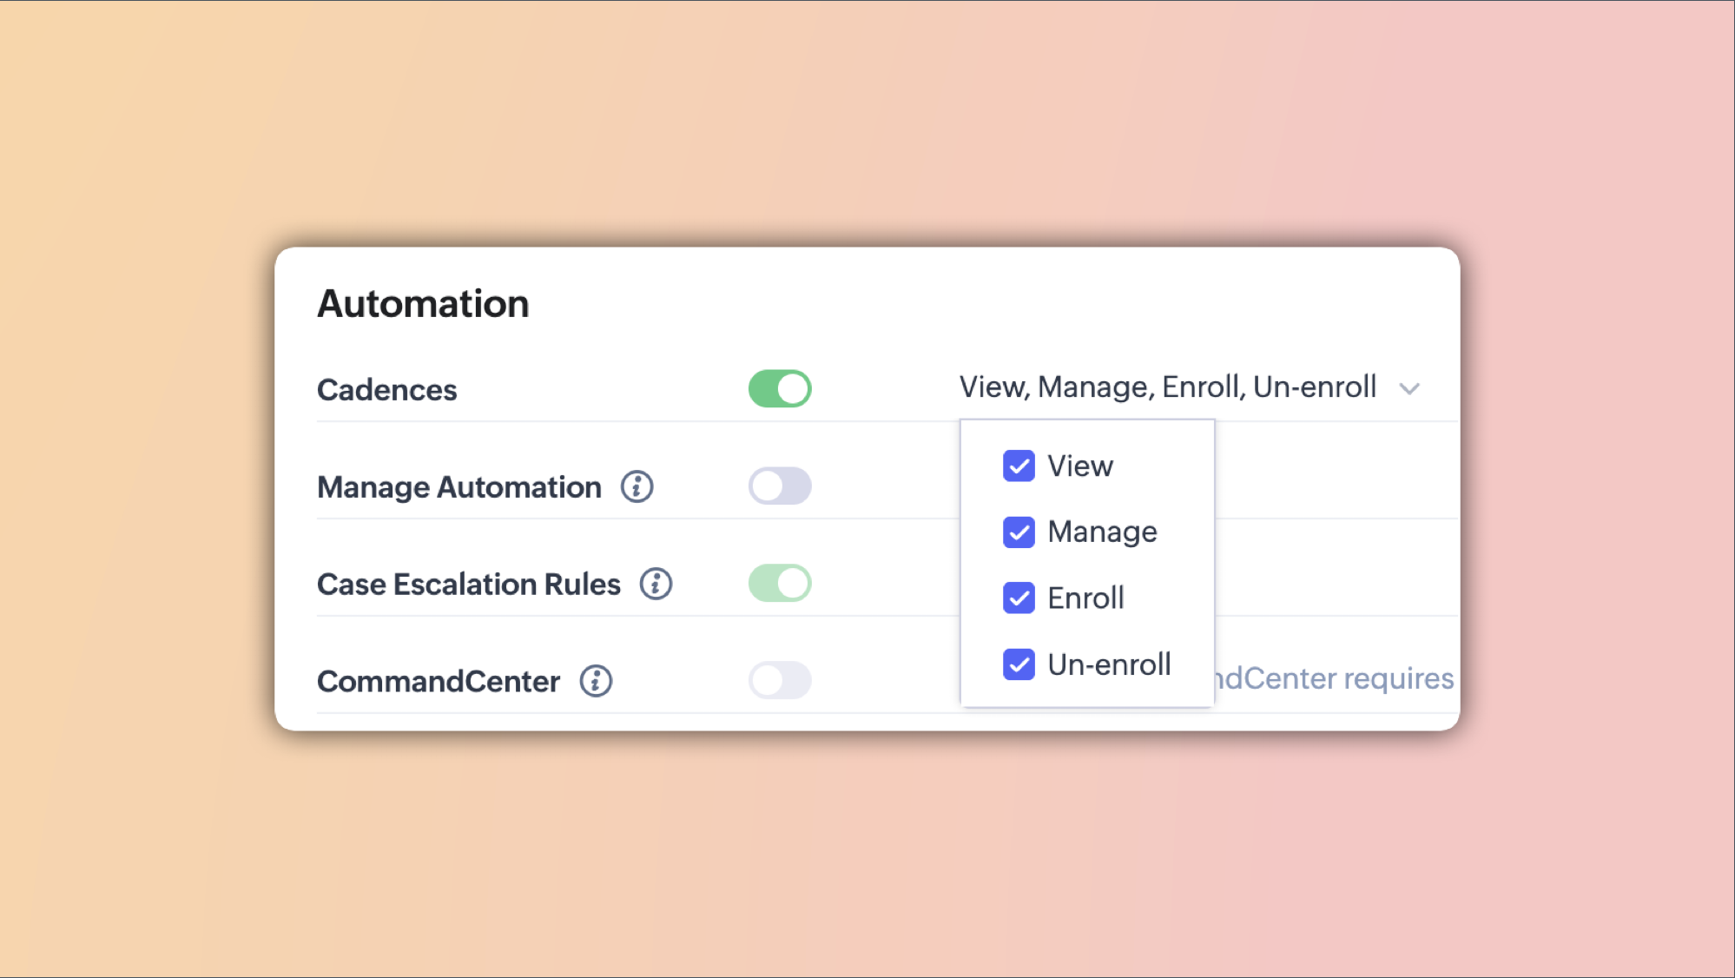Enable the Manage Automation toggle

click(x=779, y=486)
